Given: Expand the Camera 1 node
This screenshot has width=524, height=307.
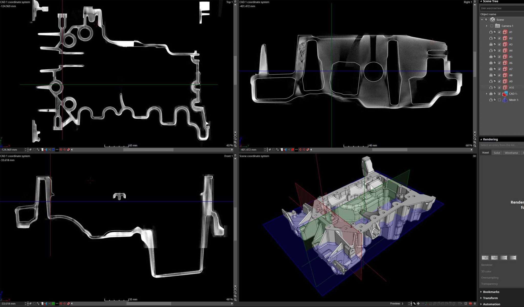Looking at the screenshot, I should (x=487, y=26).
